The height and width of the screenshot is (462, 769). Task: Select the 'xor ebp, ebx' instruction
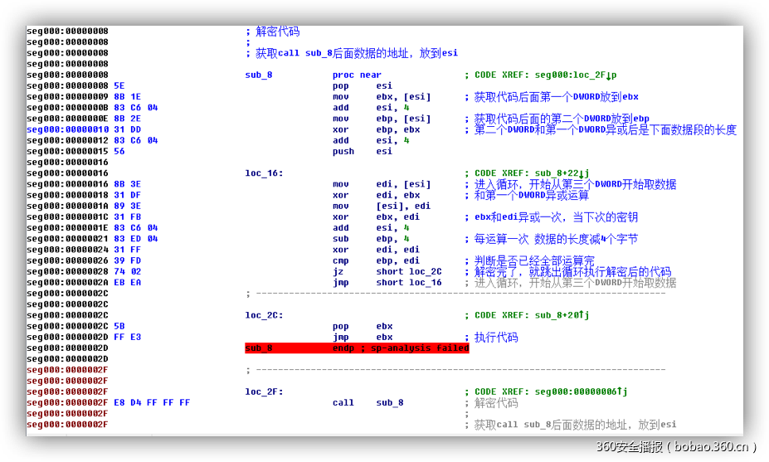coord(376,129)
